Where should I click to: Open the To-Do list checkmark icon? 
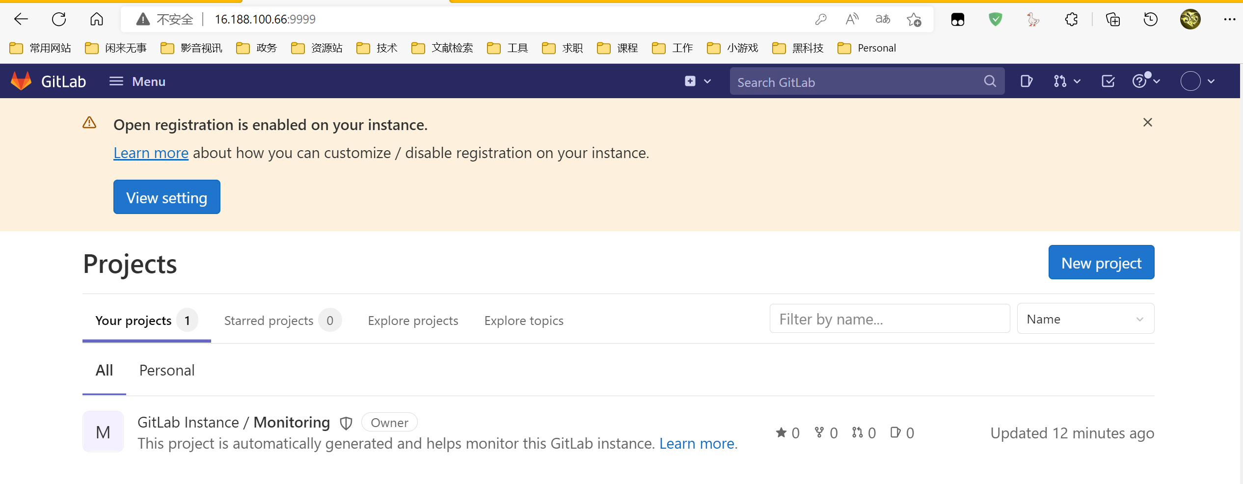(1108, 81)
